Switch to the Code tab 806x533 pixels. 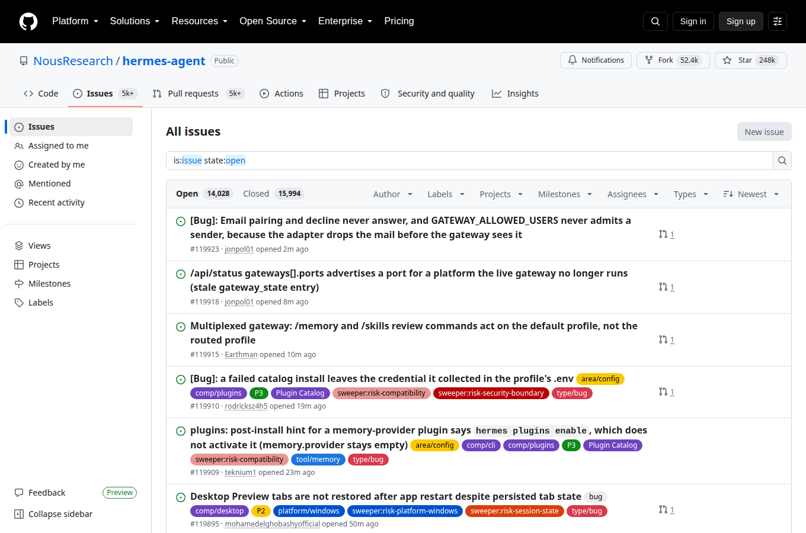click(41, 94)
